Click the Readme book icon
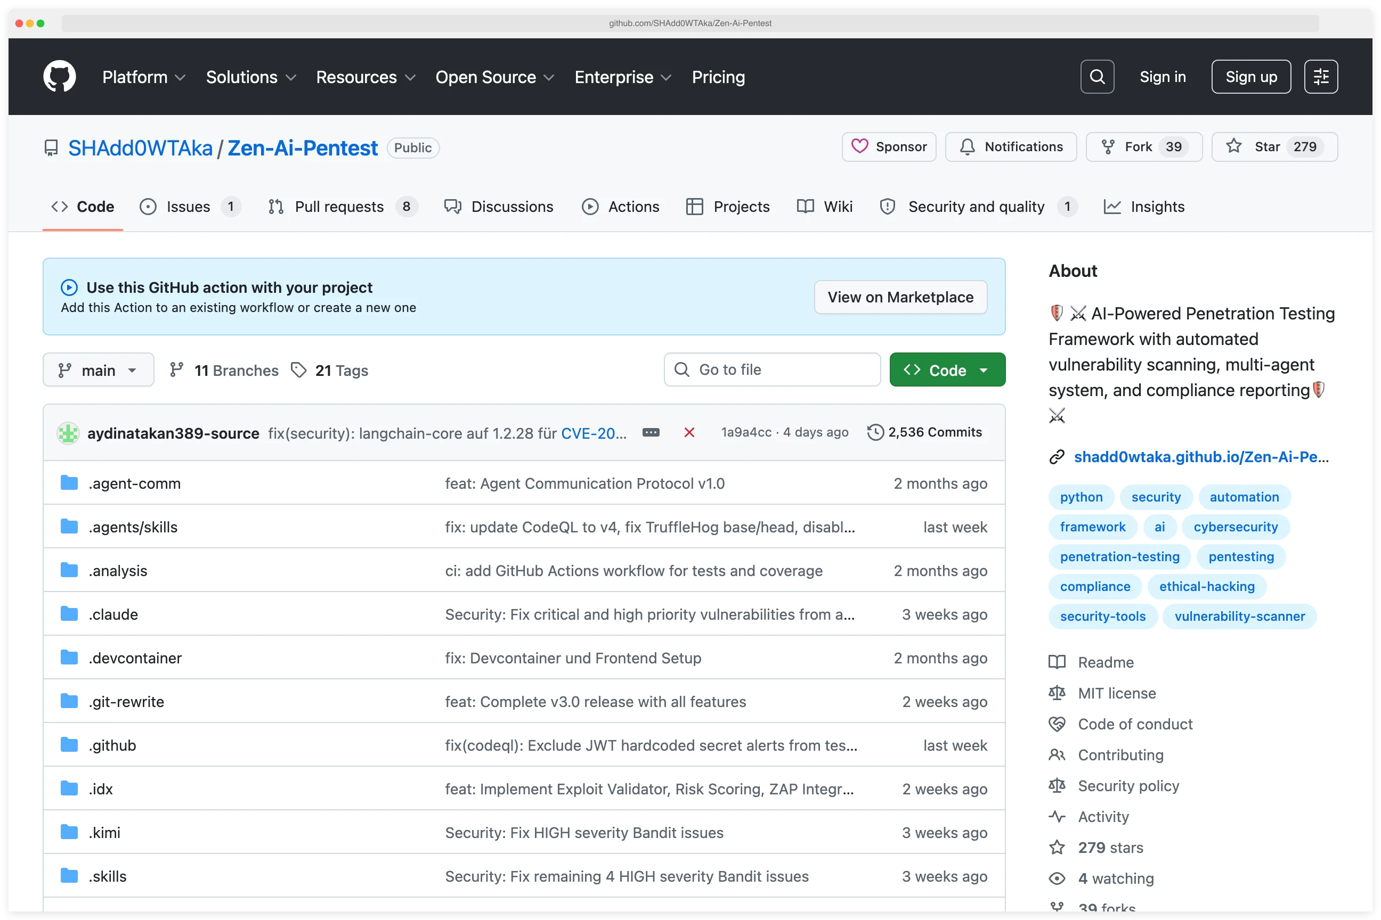This screenshot has width=1381, height=920. [x=1057, y=662]
